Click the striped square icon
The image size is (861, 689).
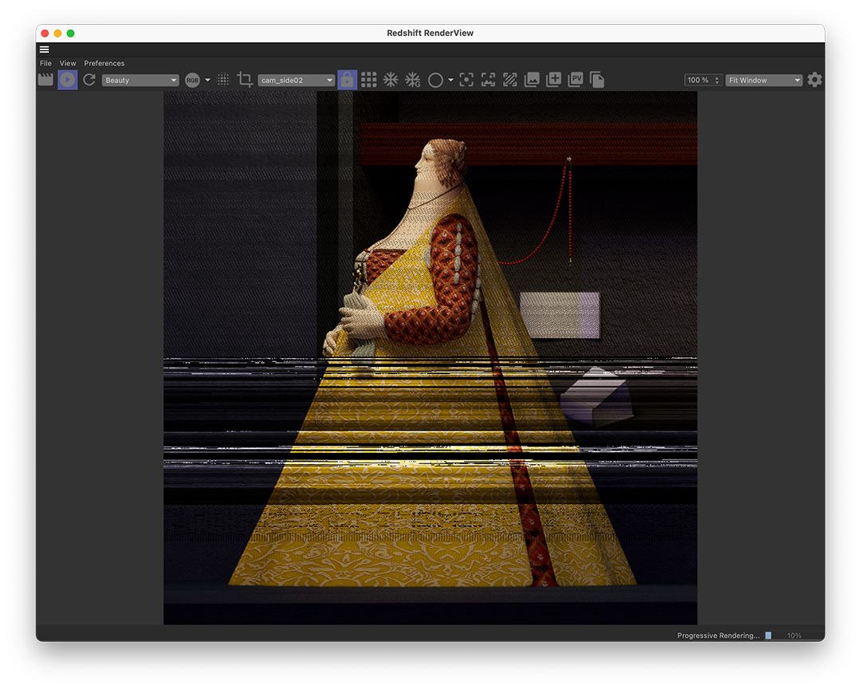(x=510, y=80)
